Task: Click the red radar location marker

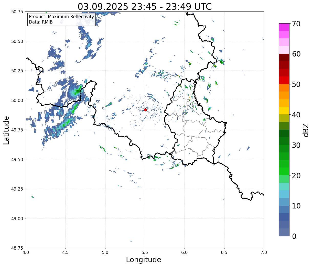Action: pyautogui.click(x=145, y=110)
